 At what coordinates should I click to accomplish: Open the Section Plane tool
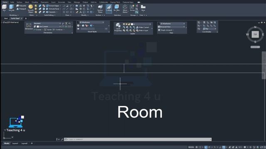click(100, 9)
